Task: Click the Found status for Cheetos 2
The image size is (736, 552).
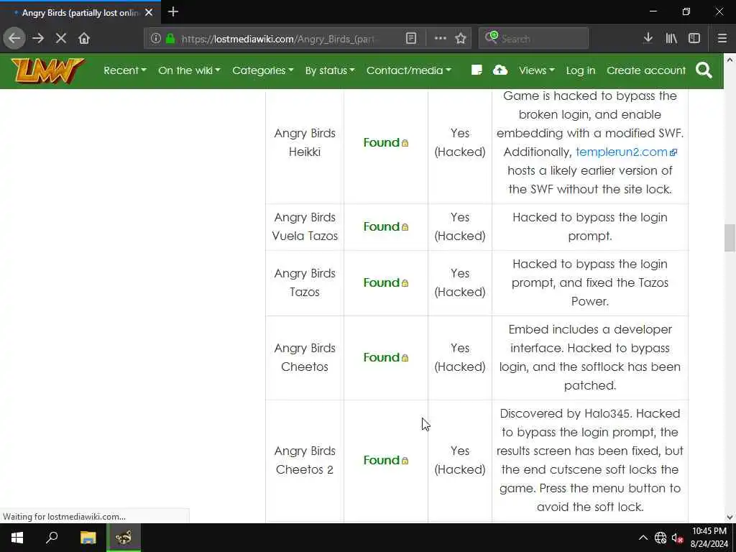Action: [381, 461]
